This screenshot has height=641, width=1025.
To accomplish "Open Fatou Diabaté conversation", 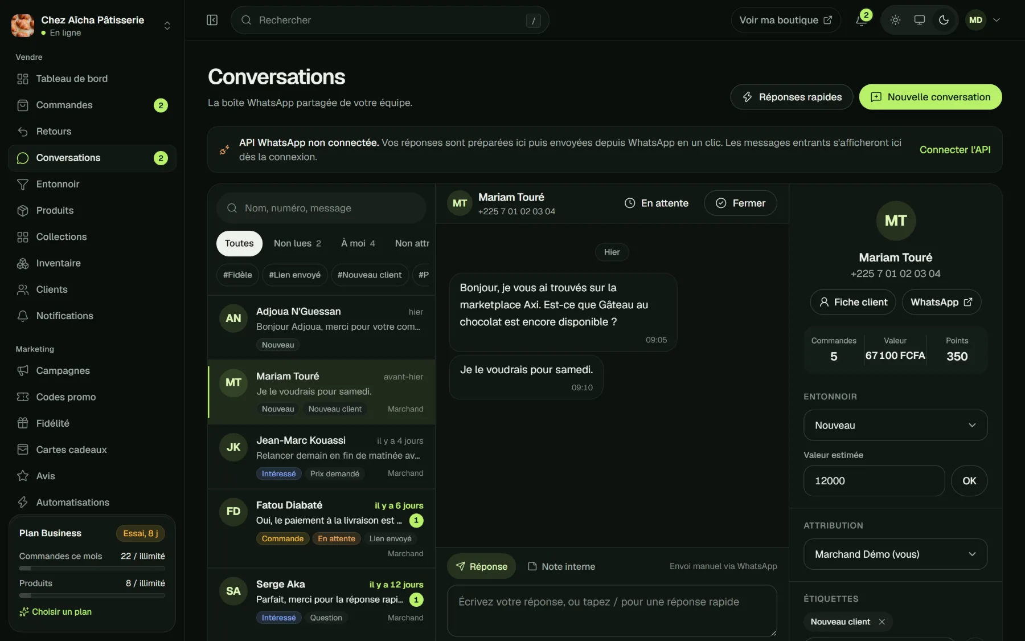I will 321,528.
